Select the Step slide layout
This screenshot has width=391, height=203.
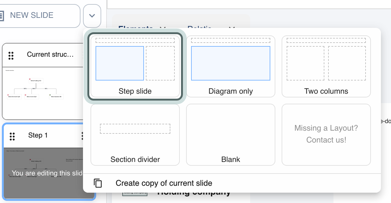[x=135, y=66]
